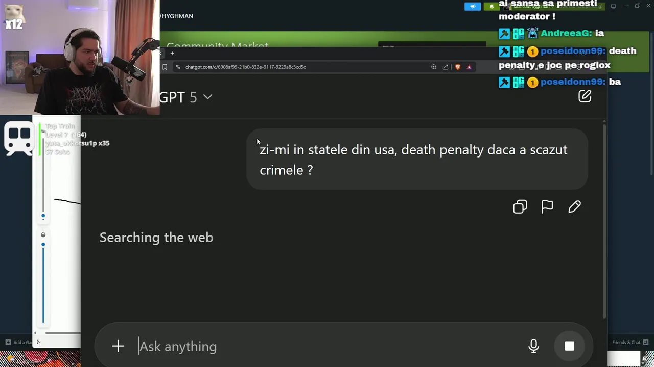Screen dimensions: 654x367
Task: Share the page with the share icon
Action: click(446, 67)
